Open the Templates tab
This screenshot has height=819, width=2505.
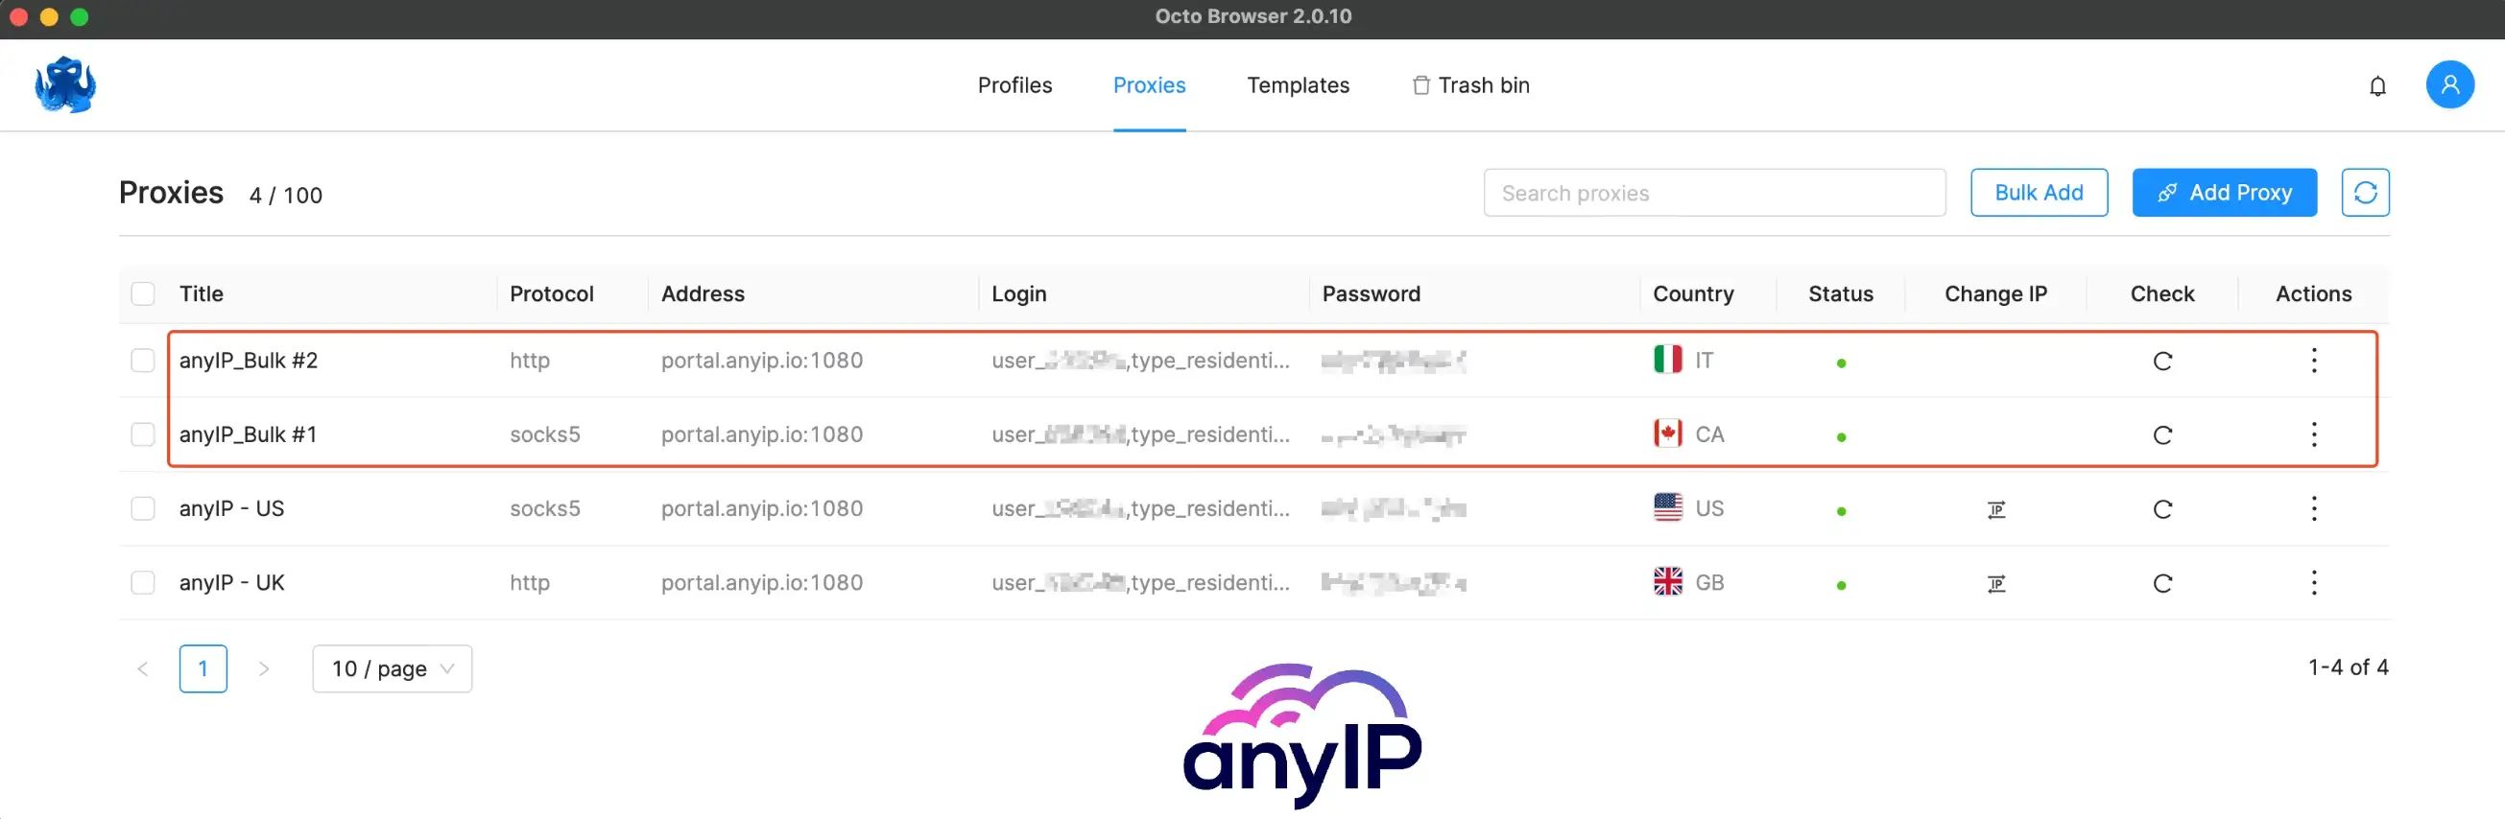click(x=1298, y=85)
